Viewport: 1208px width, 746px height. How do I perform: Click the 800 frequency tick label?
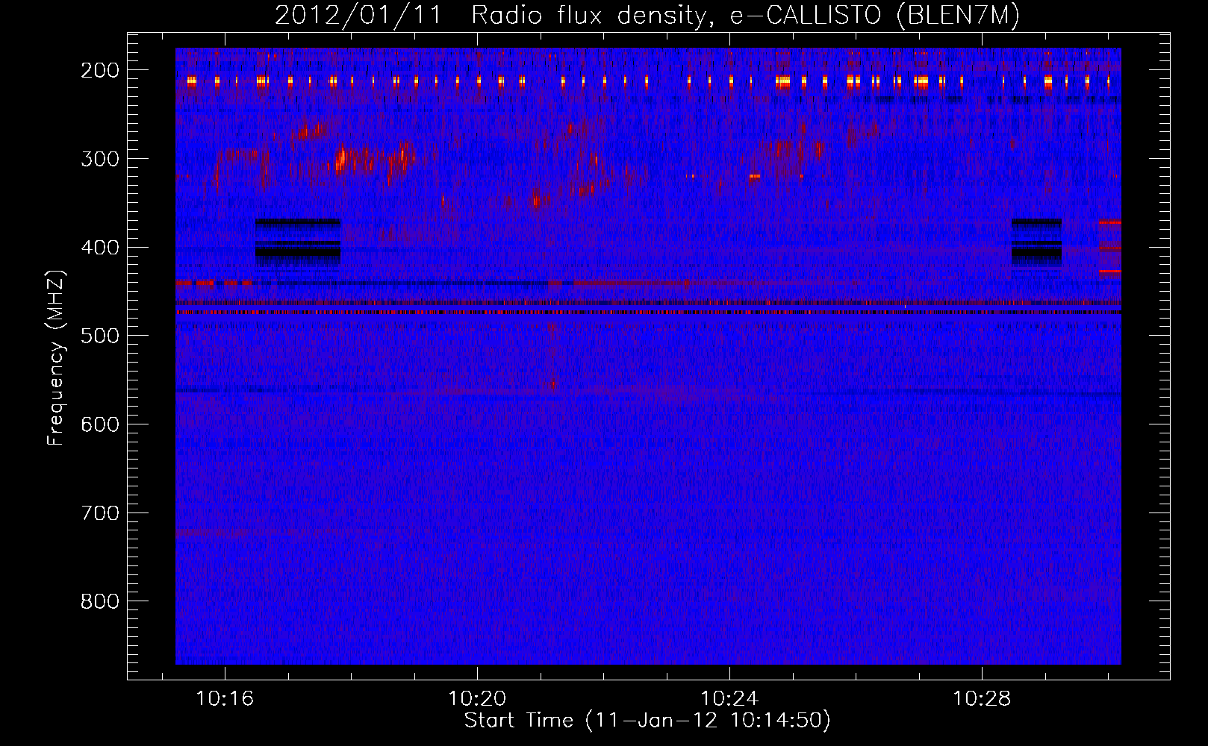click(100, 601)
